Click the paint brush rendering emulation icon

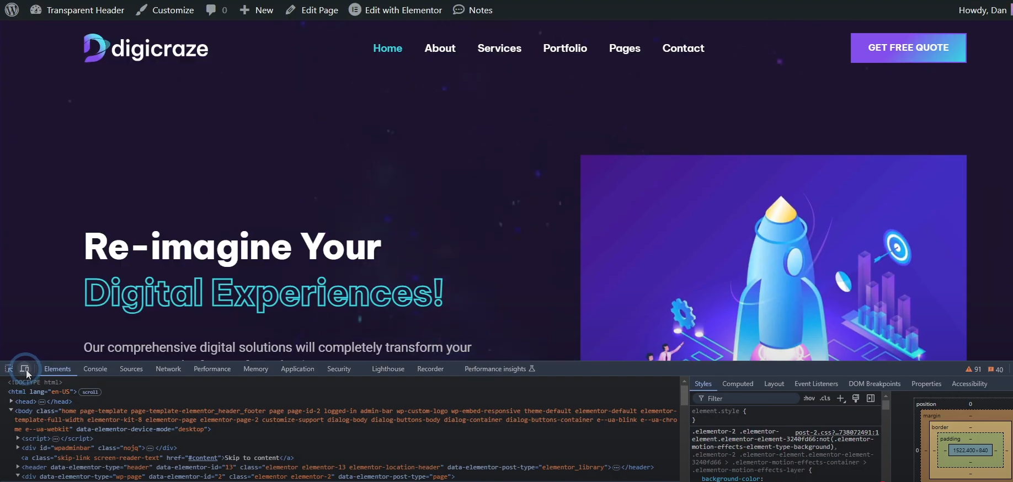tap(856, 399)
